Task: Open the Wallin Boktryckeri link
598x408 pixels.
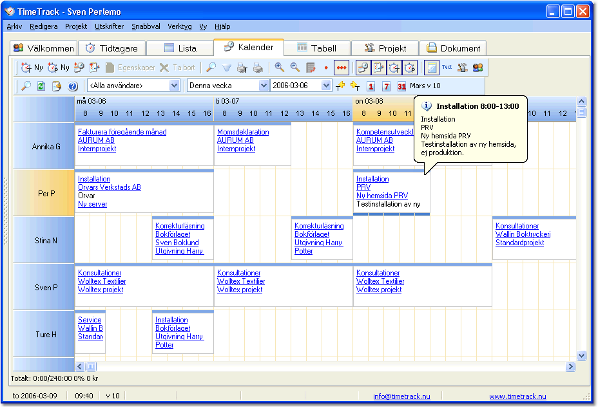Action: (x=523, y=234)
